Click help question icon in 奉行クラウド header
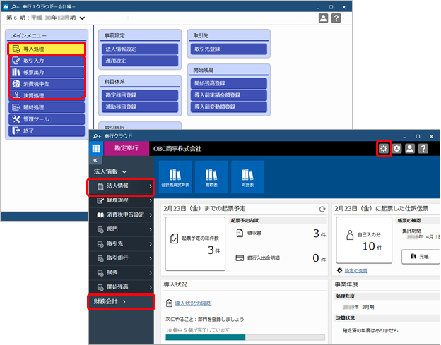 pos(423,148)
